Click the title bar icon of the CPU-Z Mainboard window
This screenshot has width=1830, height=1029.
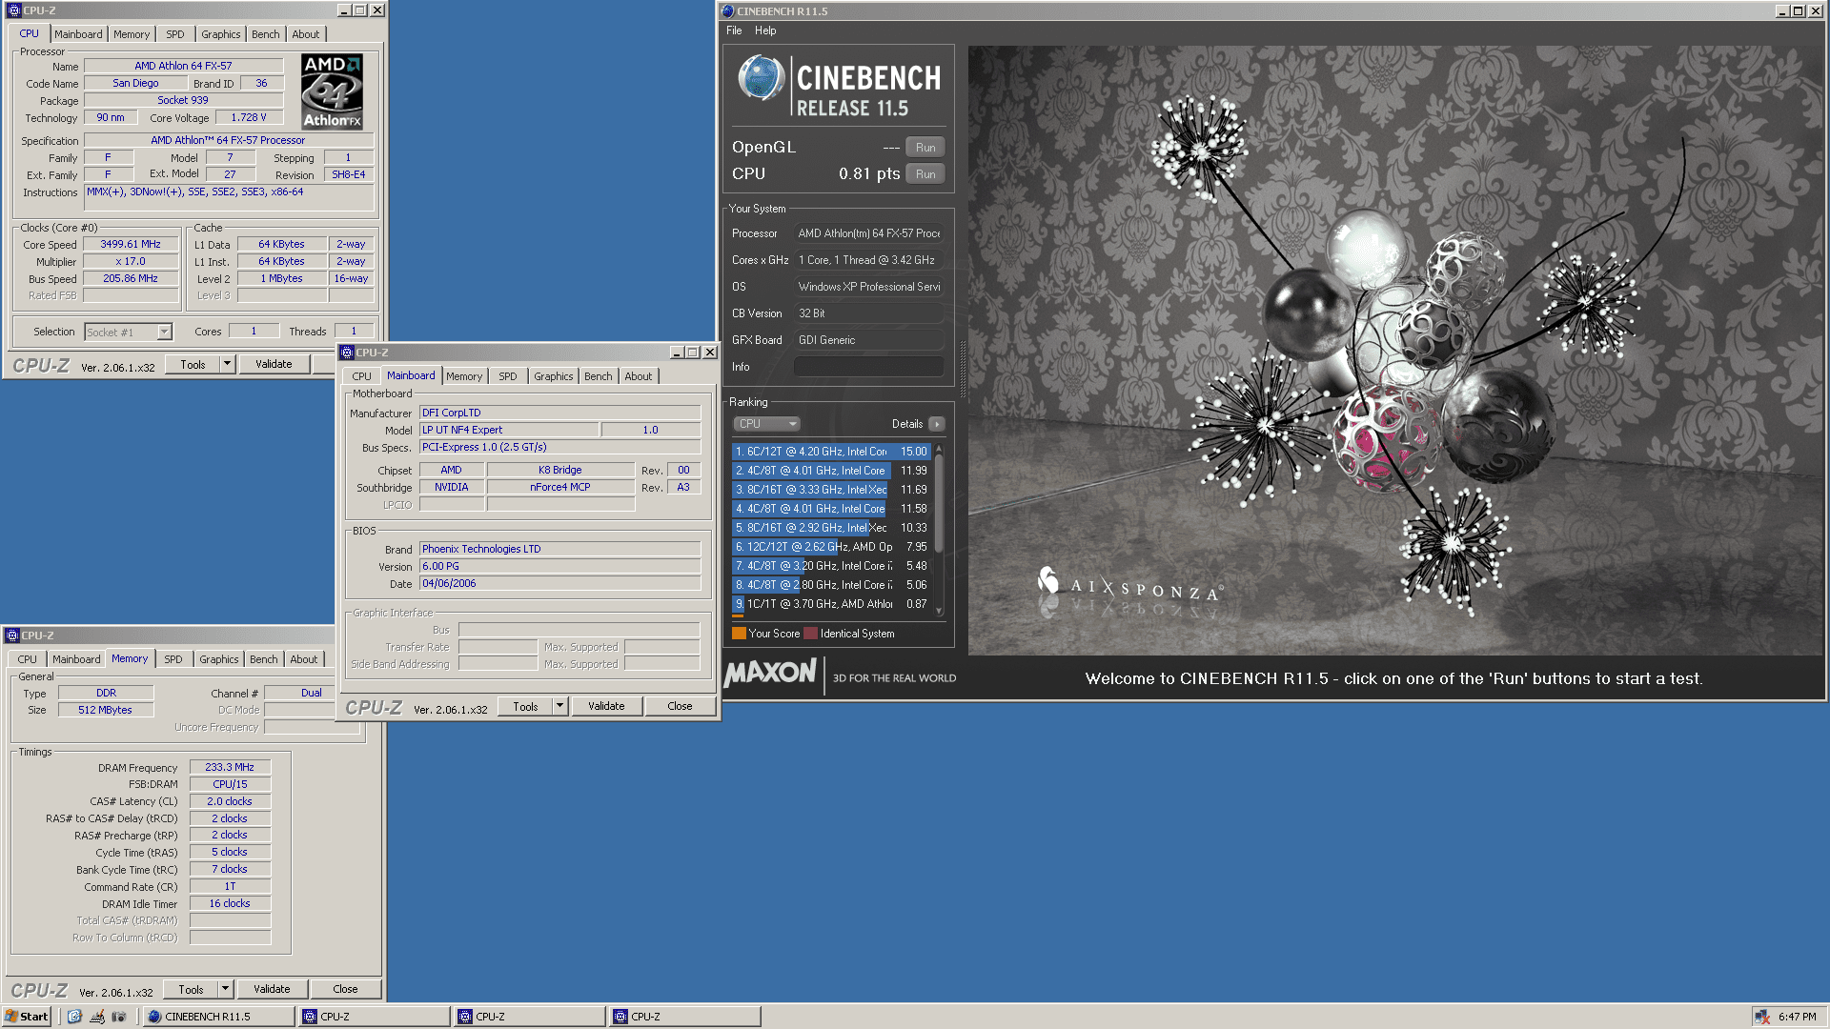pos(347,353)
